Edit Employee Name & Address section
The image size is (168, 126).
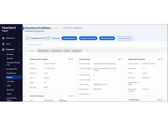tap(71, 59)
